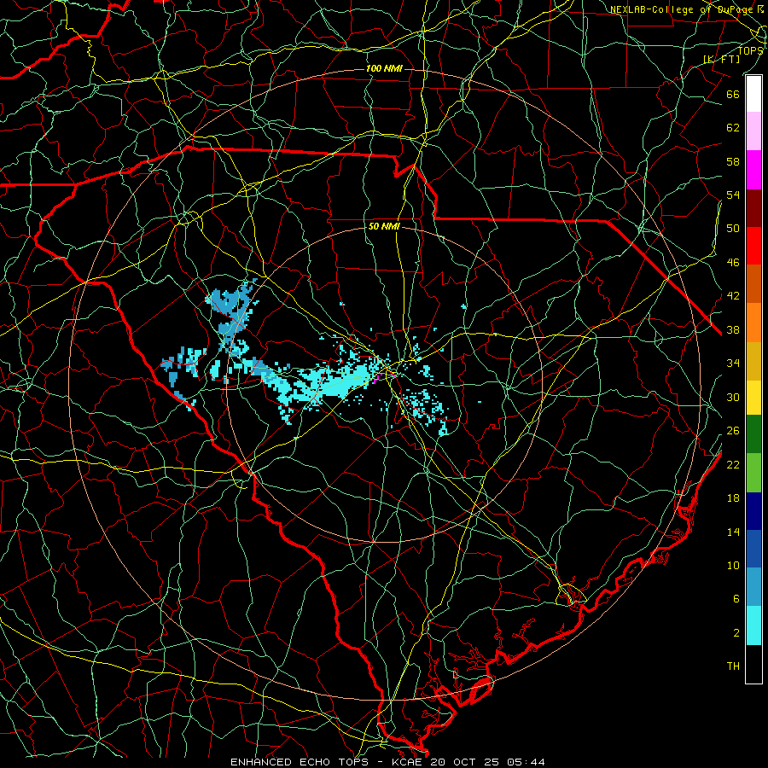Click the legend value 42

[733, 296]
